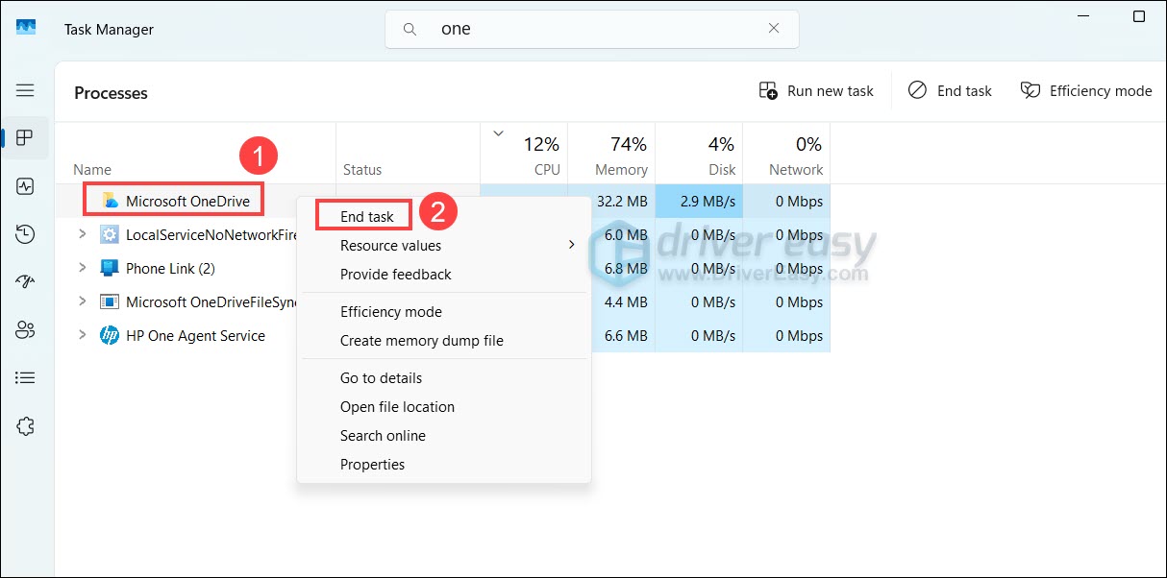This screenshot has width=1167, height=578.
Task: Click End task in the top toolbar
Action: point(950,91)
